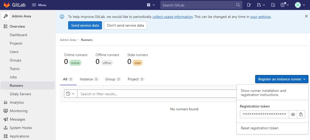The image size is (310, 140).
Task: Open the create new plus dropdown
Action: 151,5
